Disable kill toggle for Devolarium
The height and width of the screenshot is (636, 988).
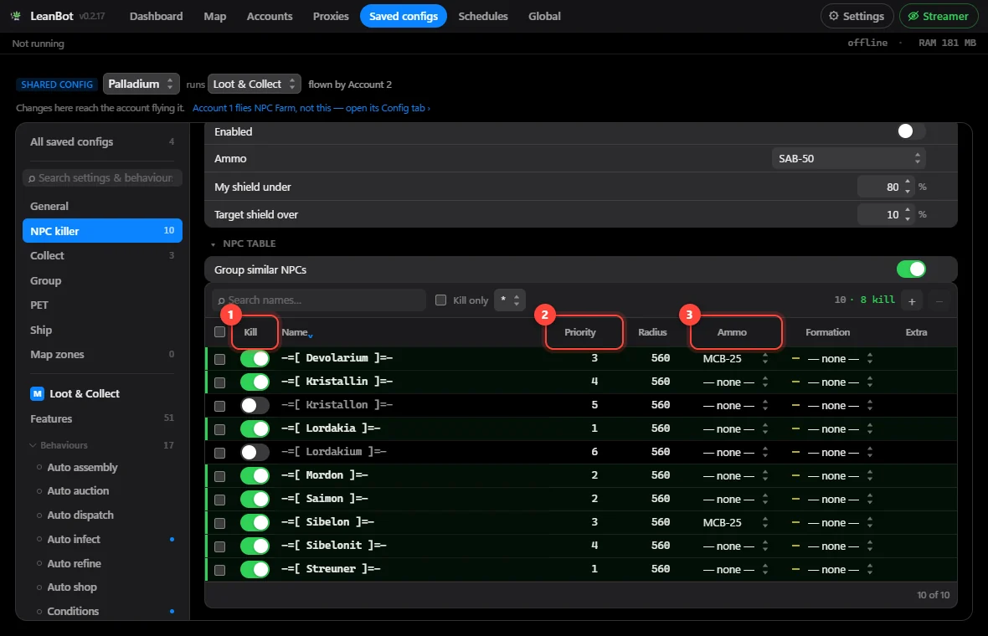pyautogui.click(x=255, y=358)
